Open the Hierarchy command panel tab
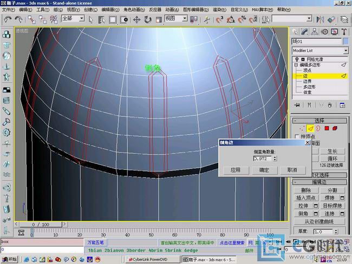The height and width of the screenshot is (264, 352). coord(315,32)
